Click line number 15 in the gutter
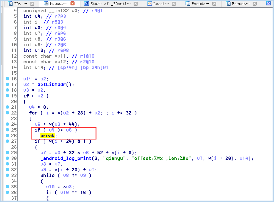Image resolution: width=274 pixels, height=202 pixels. click(14, 73)
